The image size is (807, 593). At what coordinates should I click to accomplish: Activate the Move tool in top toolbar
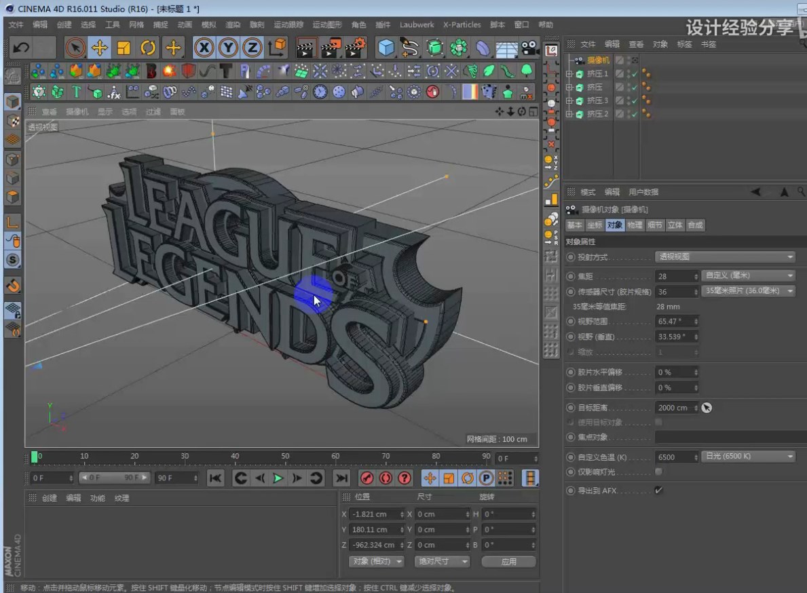[x=99, y=47]
